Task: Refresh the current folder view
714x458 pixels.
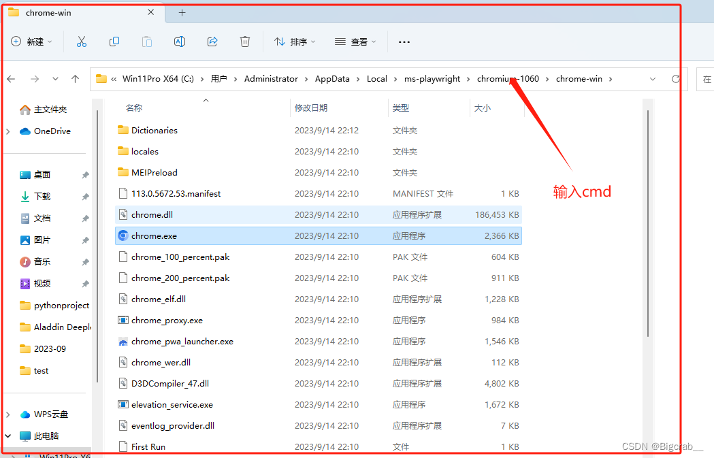Action: (676, 79)
